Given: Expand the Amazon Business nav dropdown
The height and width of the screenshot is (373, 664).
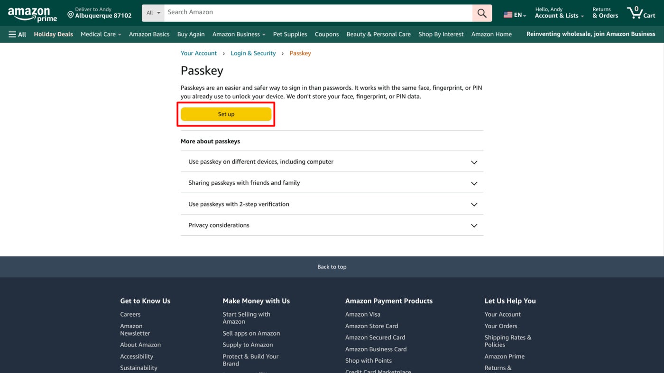Looking at the screenshot, I should (239, 34).
